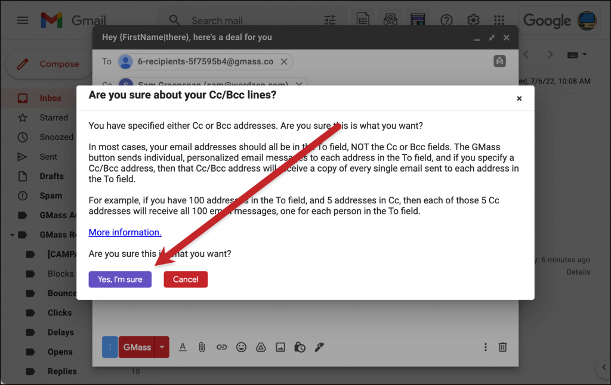Enable confidential mode on the email
Image resolution: width=611 pixels, height=385 pixels.
[x=300, y=347]
